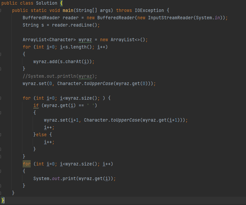This screenshot has width=246, height=205.
Task: Collapse the main method fold marker in gutter
Action: tap(1, 11)
